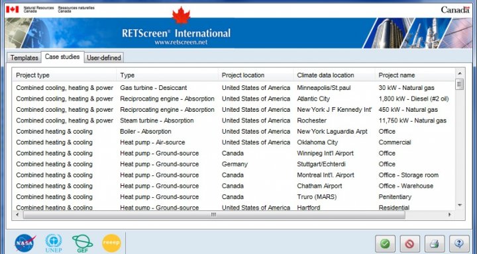Click the Hartford cell

[x=309, y=208]
